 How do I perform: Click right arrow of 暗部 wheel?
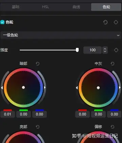[x=45, y=87]
